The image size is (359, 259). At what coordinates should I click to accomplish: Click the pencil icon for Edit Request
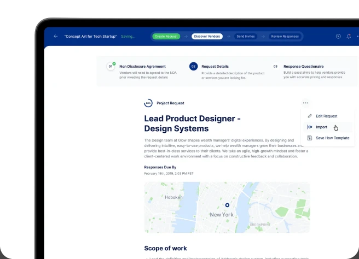coord(310,116)
